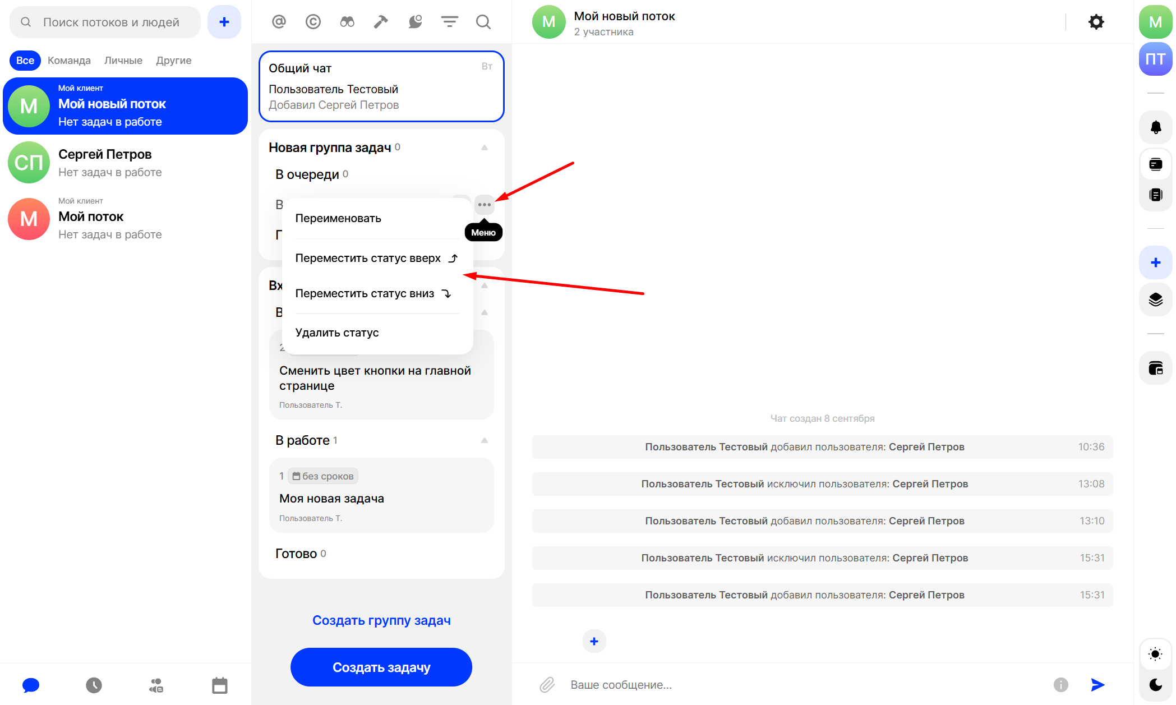Image resolution: width=1176 pixels, height=705 pixels.
Task: Select the "Все" filter pill
Action: (25, 60)
